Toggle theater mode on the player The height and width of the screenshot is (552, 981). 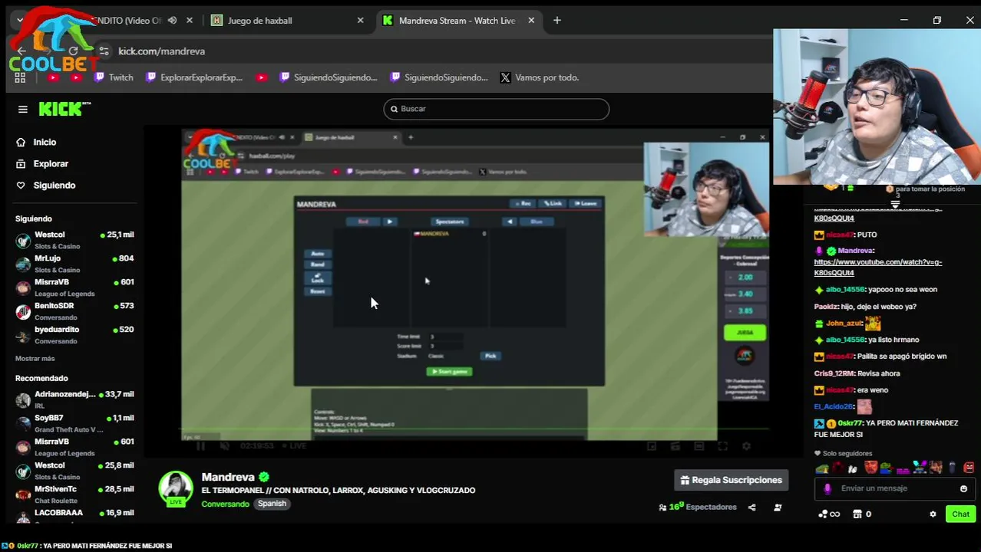tap(699, 446)
